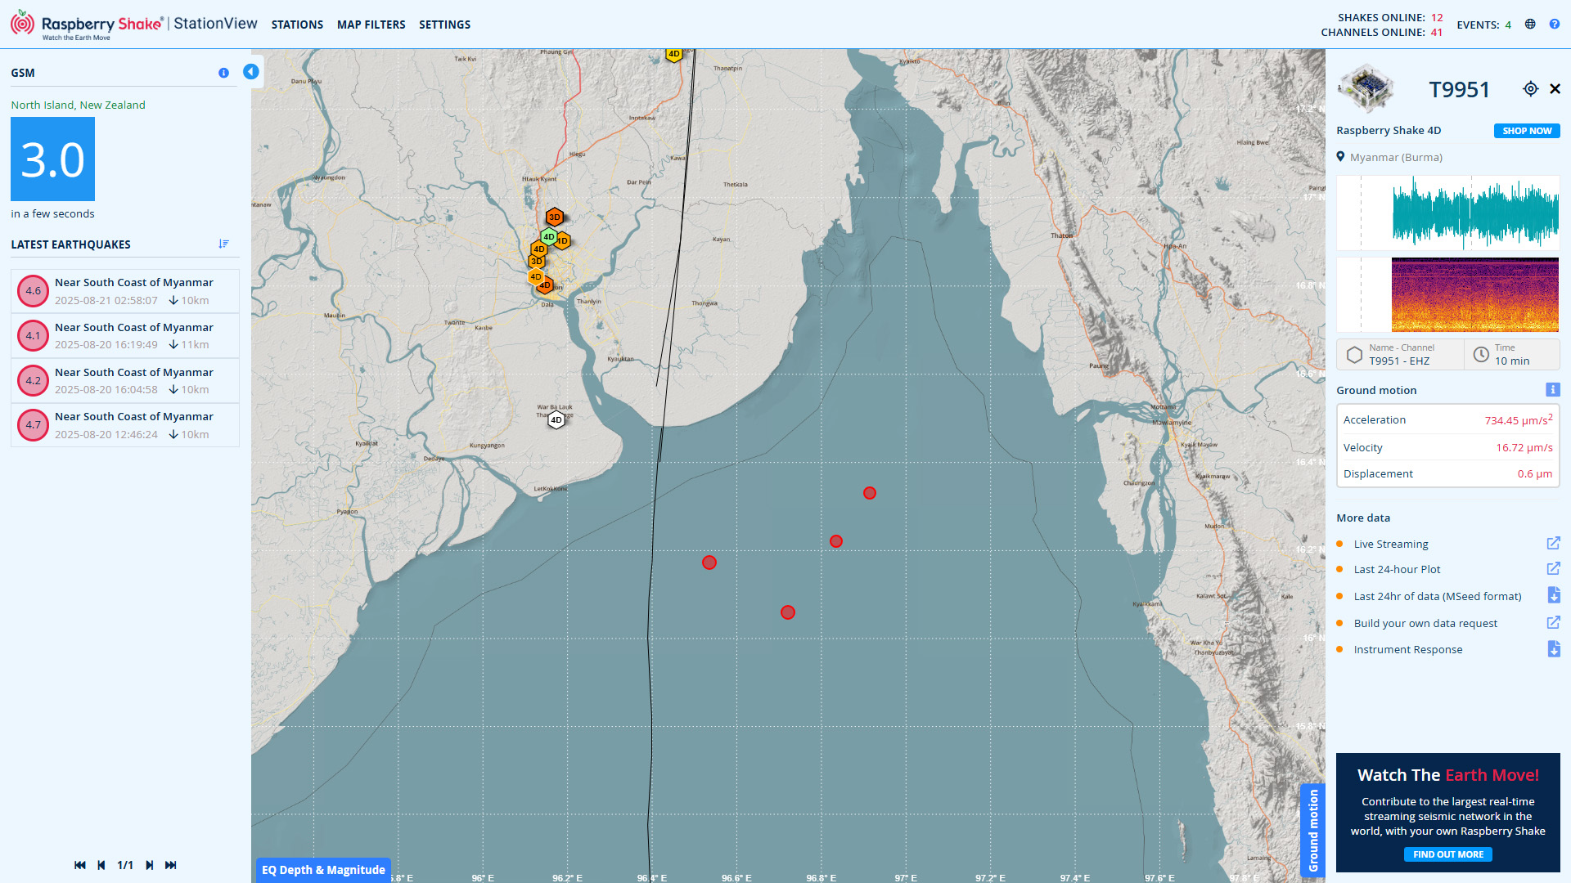Image resolution: width=1571 pixels, height=883 pixels.
Task: Click the North Island, New Zealand label
Action: click(x=78, y=105)
